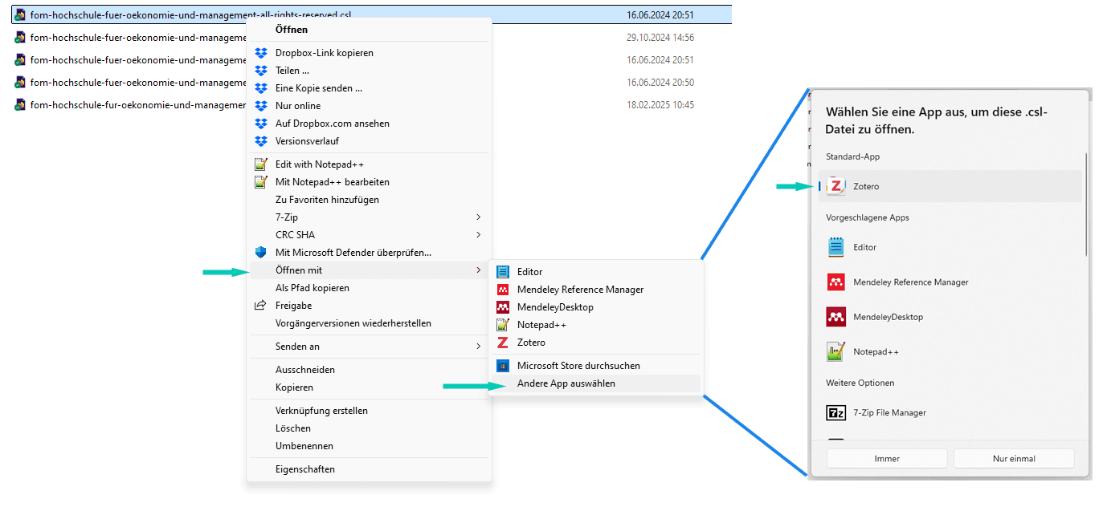Expand the "Senden an" submenu arrow
1103x507 pixels.
[479, 347]
